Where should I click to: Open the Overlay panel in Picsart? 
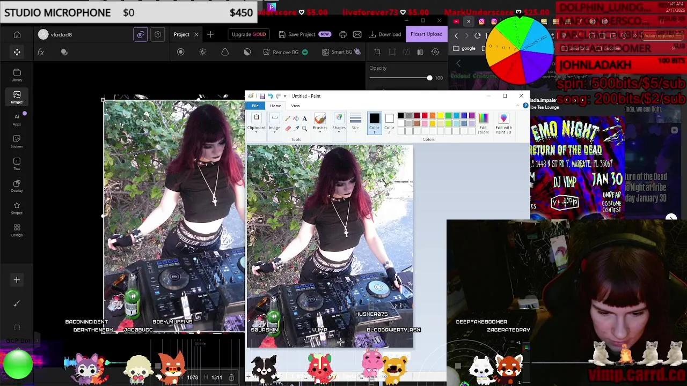tap(17, 185)
